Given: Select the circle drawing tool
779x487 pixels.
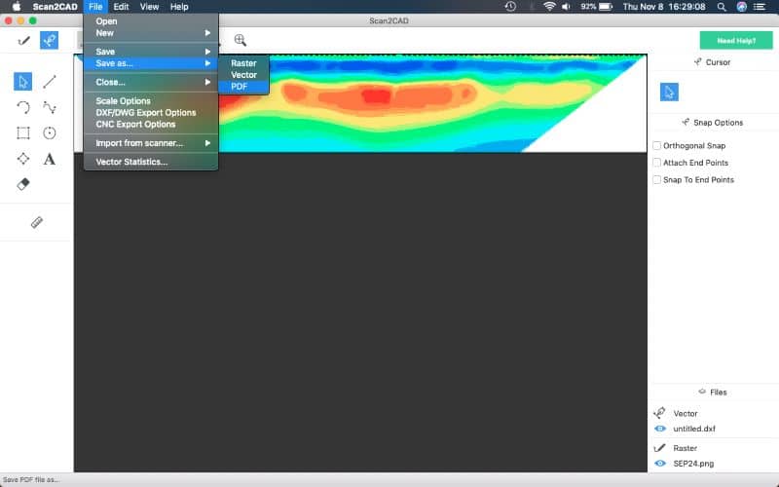Looking at the screenshot, I should pos(50,133).
